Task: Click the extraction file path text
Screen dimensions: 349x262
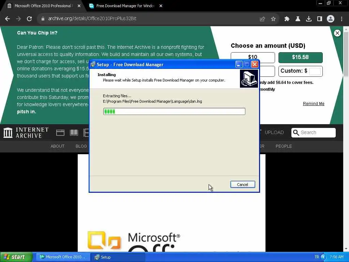Action: (x=152, y=101)
